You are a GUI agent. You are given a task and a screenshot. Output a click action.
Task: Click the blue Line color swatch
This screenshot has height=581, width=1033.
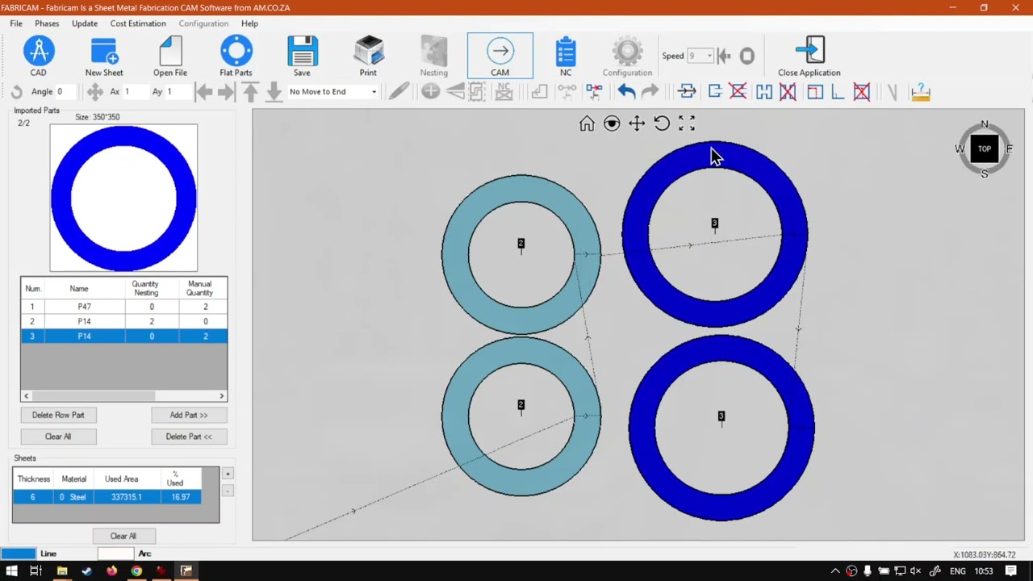(x=19, y=554)
